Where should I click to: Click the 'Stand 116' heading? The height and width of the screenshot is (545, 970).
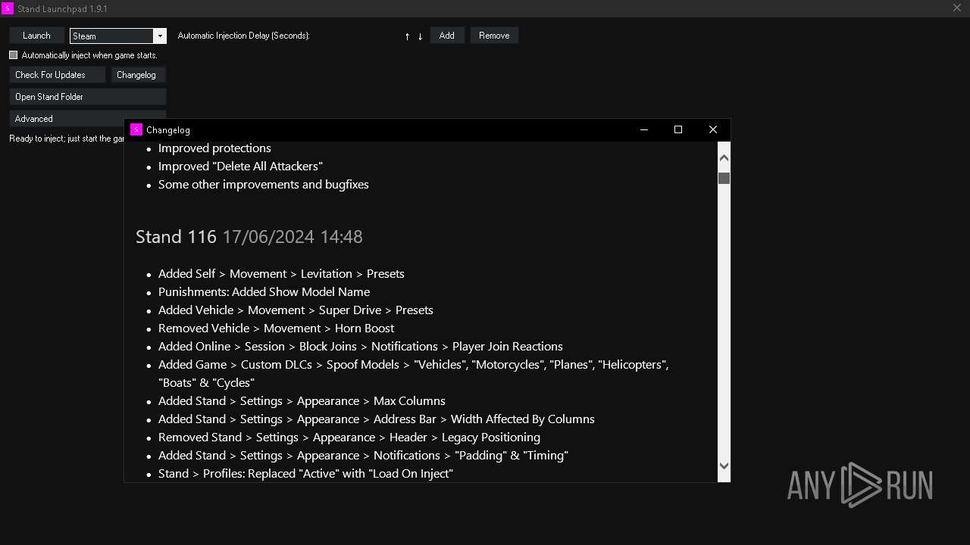[x=176, y=237]
